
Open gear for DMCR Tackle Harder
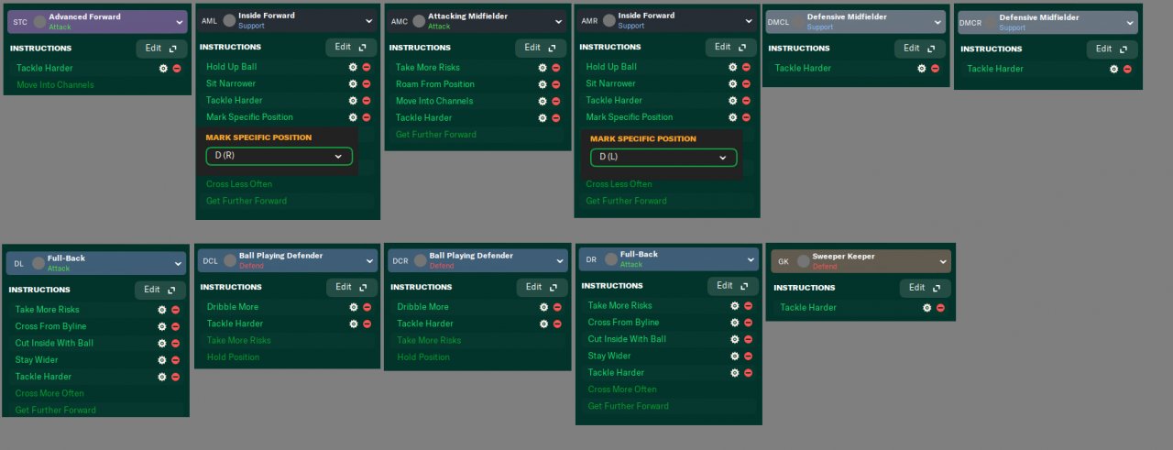(x=1114, y=69)
